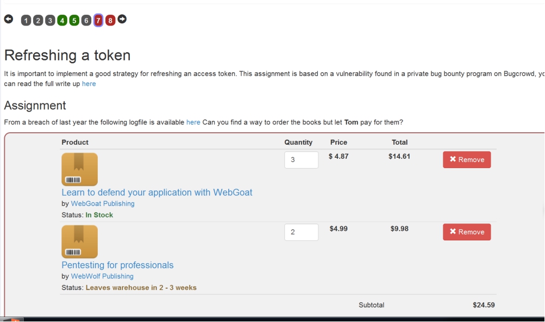Open 'Learn to defend your application with WebGoat'
This screenshot has height=322, width=545.
click(156, 193)
